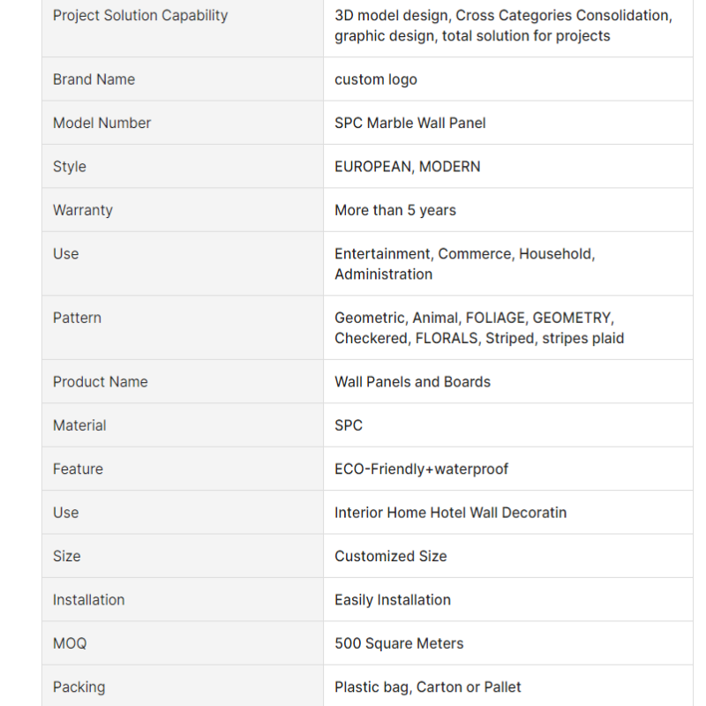Click the "Plastic bag, Carton or Pallet" value

(x=427, y=687)
